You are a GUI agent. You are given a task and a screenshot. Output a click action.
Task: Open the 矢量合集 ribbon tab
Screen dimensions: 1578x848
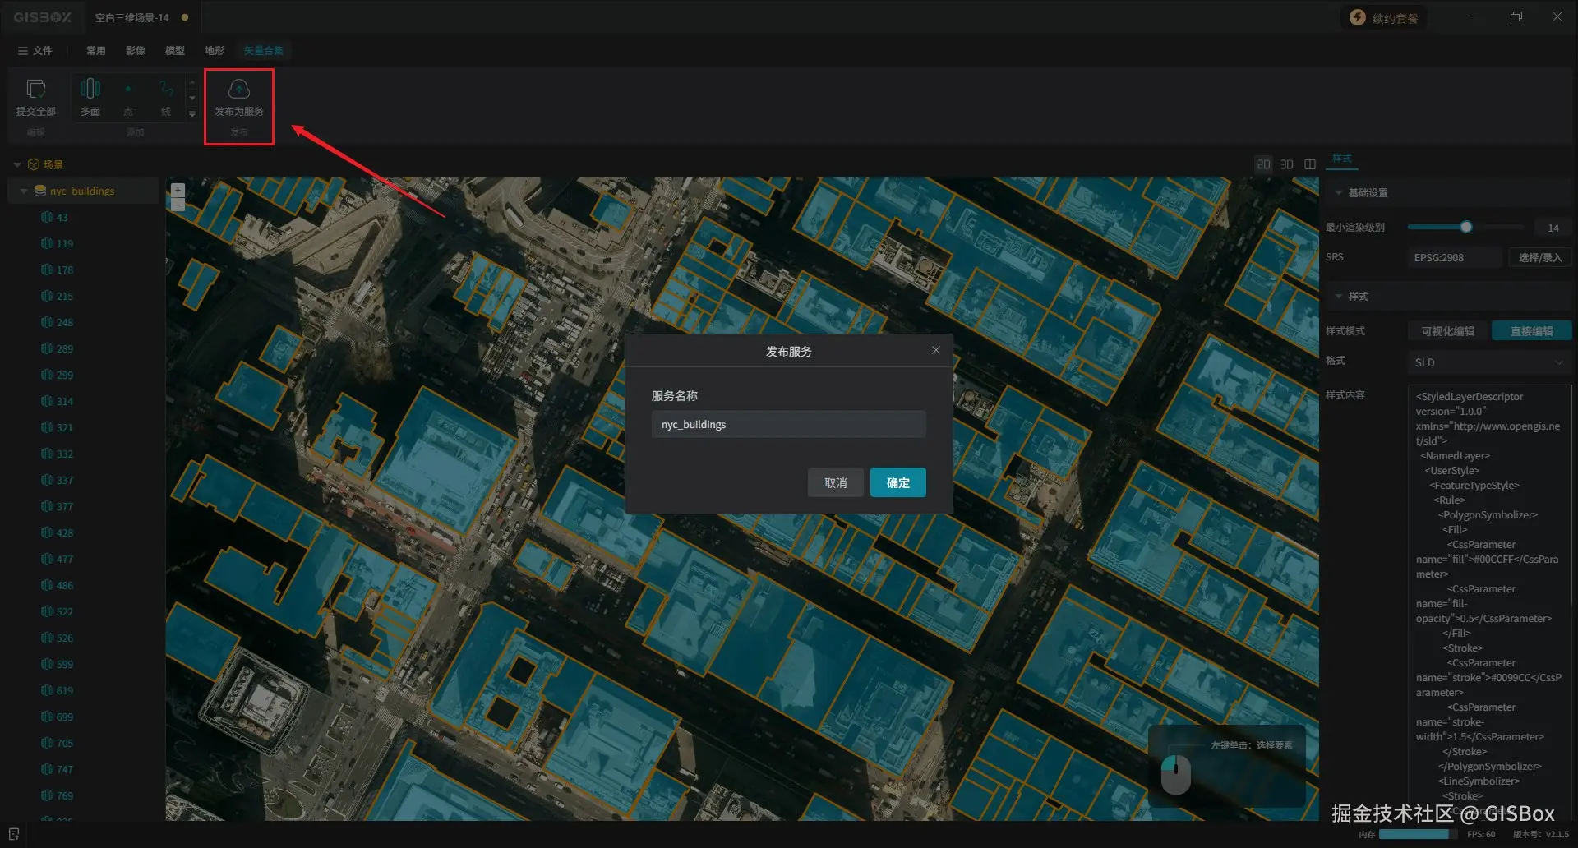(x=263, y=50)
